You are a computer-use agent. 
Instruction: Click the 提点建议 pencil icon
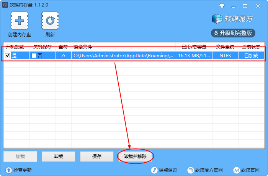coord(154,170)
